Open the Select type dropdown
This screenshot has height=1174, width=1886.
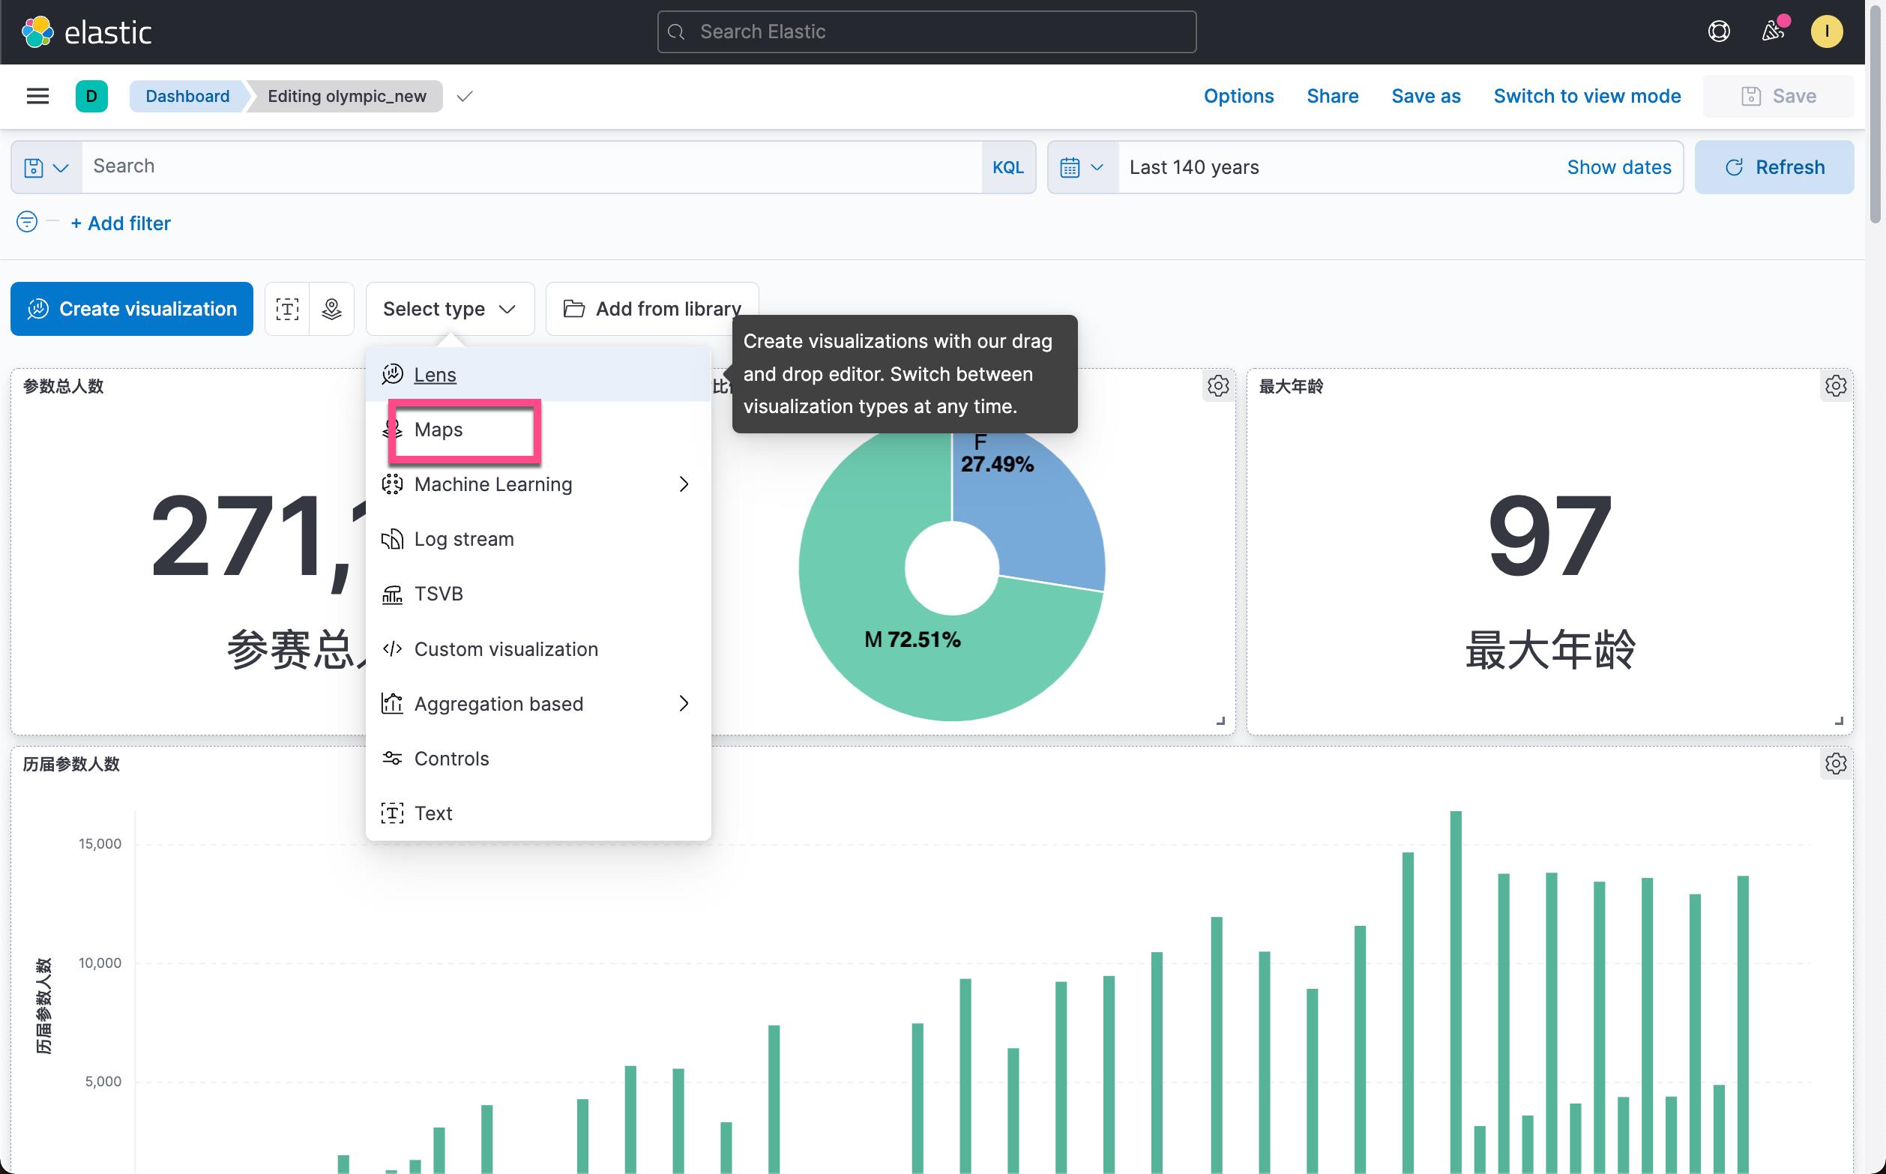pos(451,309)
